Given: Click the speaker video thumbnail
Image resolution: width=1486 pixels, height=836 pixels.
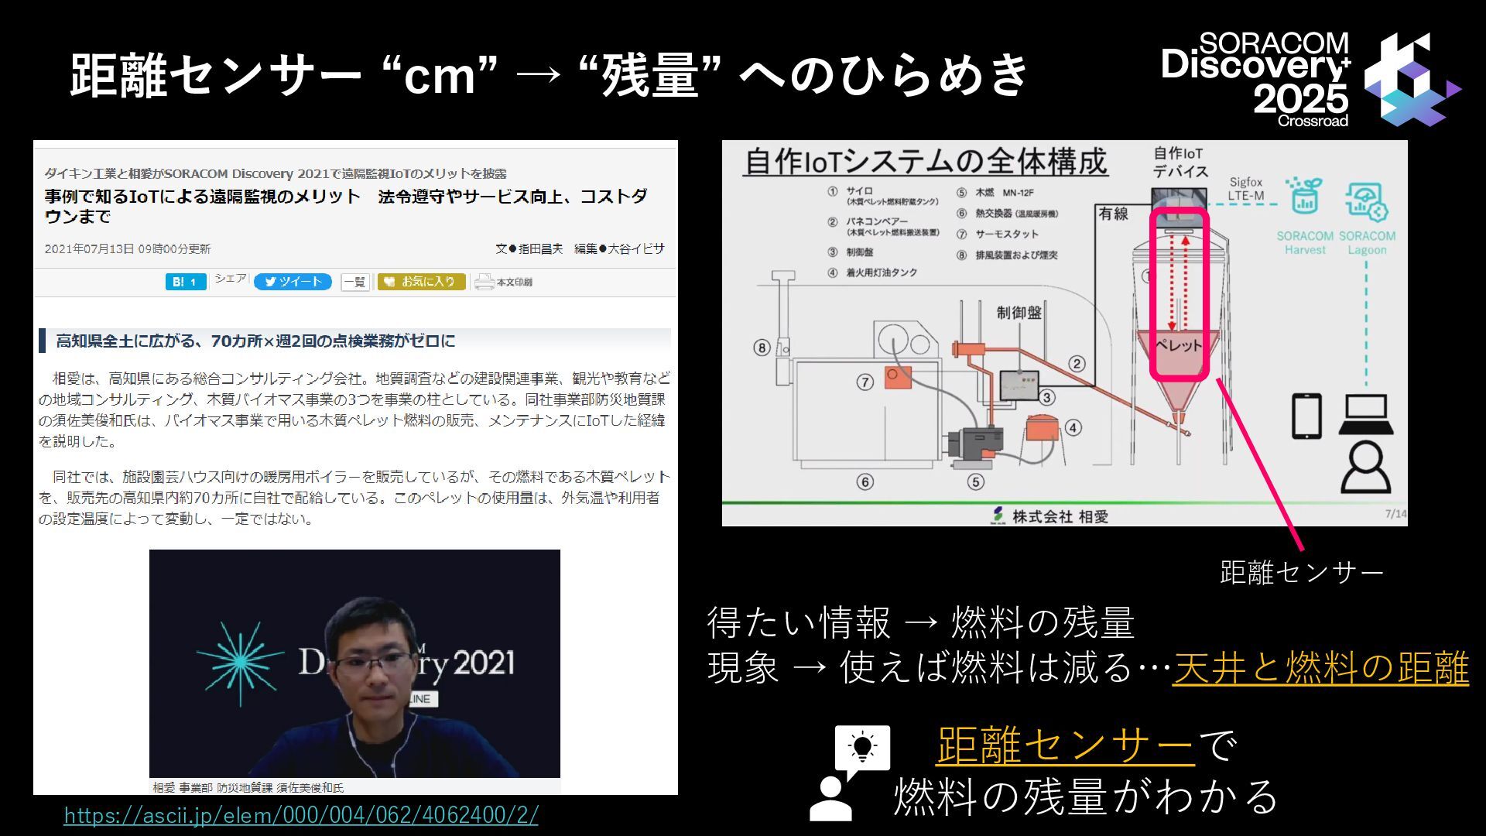Looking at the screenshot, I should [354, 663].
